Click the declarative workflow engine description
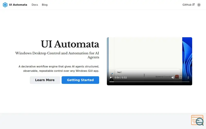Viewport: 206px width, 129px height. pyautogui.click(x=59, y=69)
